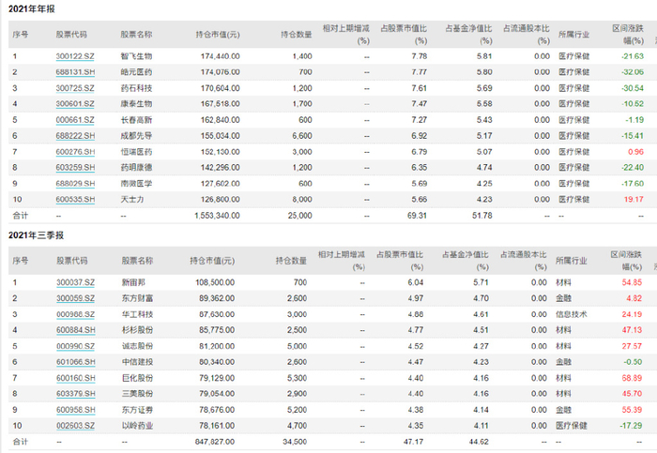The image size is (657, 453).
Task: Click the 信息技术 industry cell
Action: [571, 314]
